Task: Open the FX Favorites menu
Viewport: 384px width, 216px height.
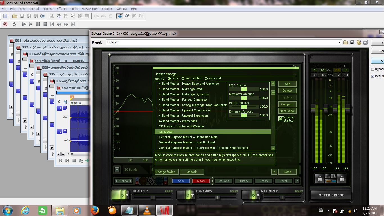Action: pyautogui.click(x=90, y=9)
